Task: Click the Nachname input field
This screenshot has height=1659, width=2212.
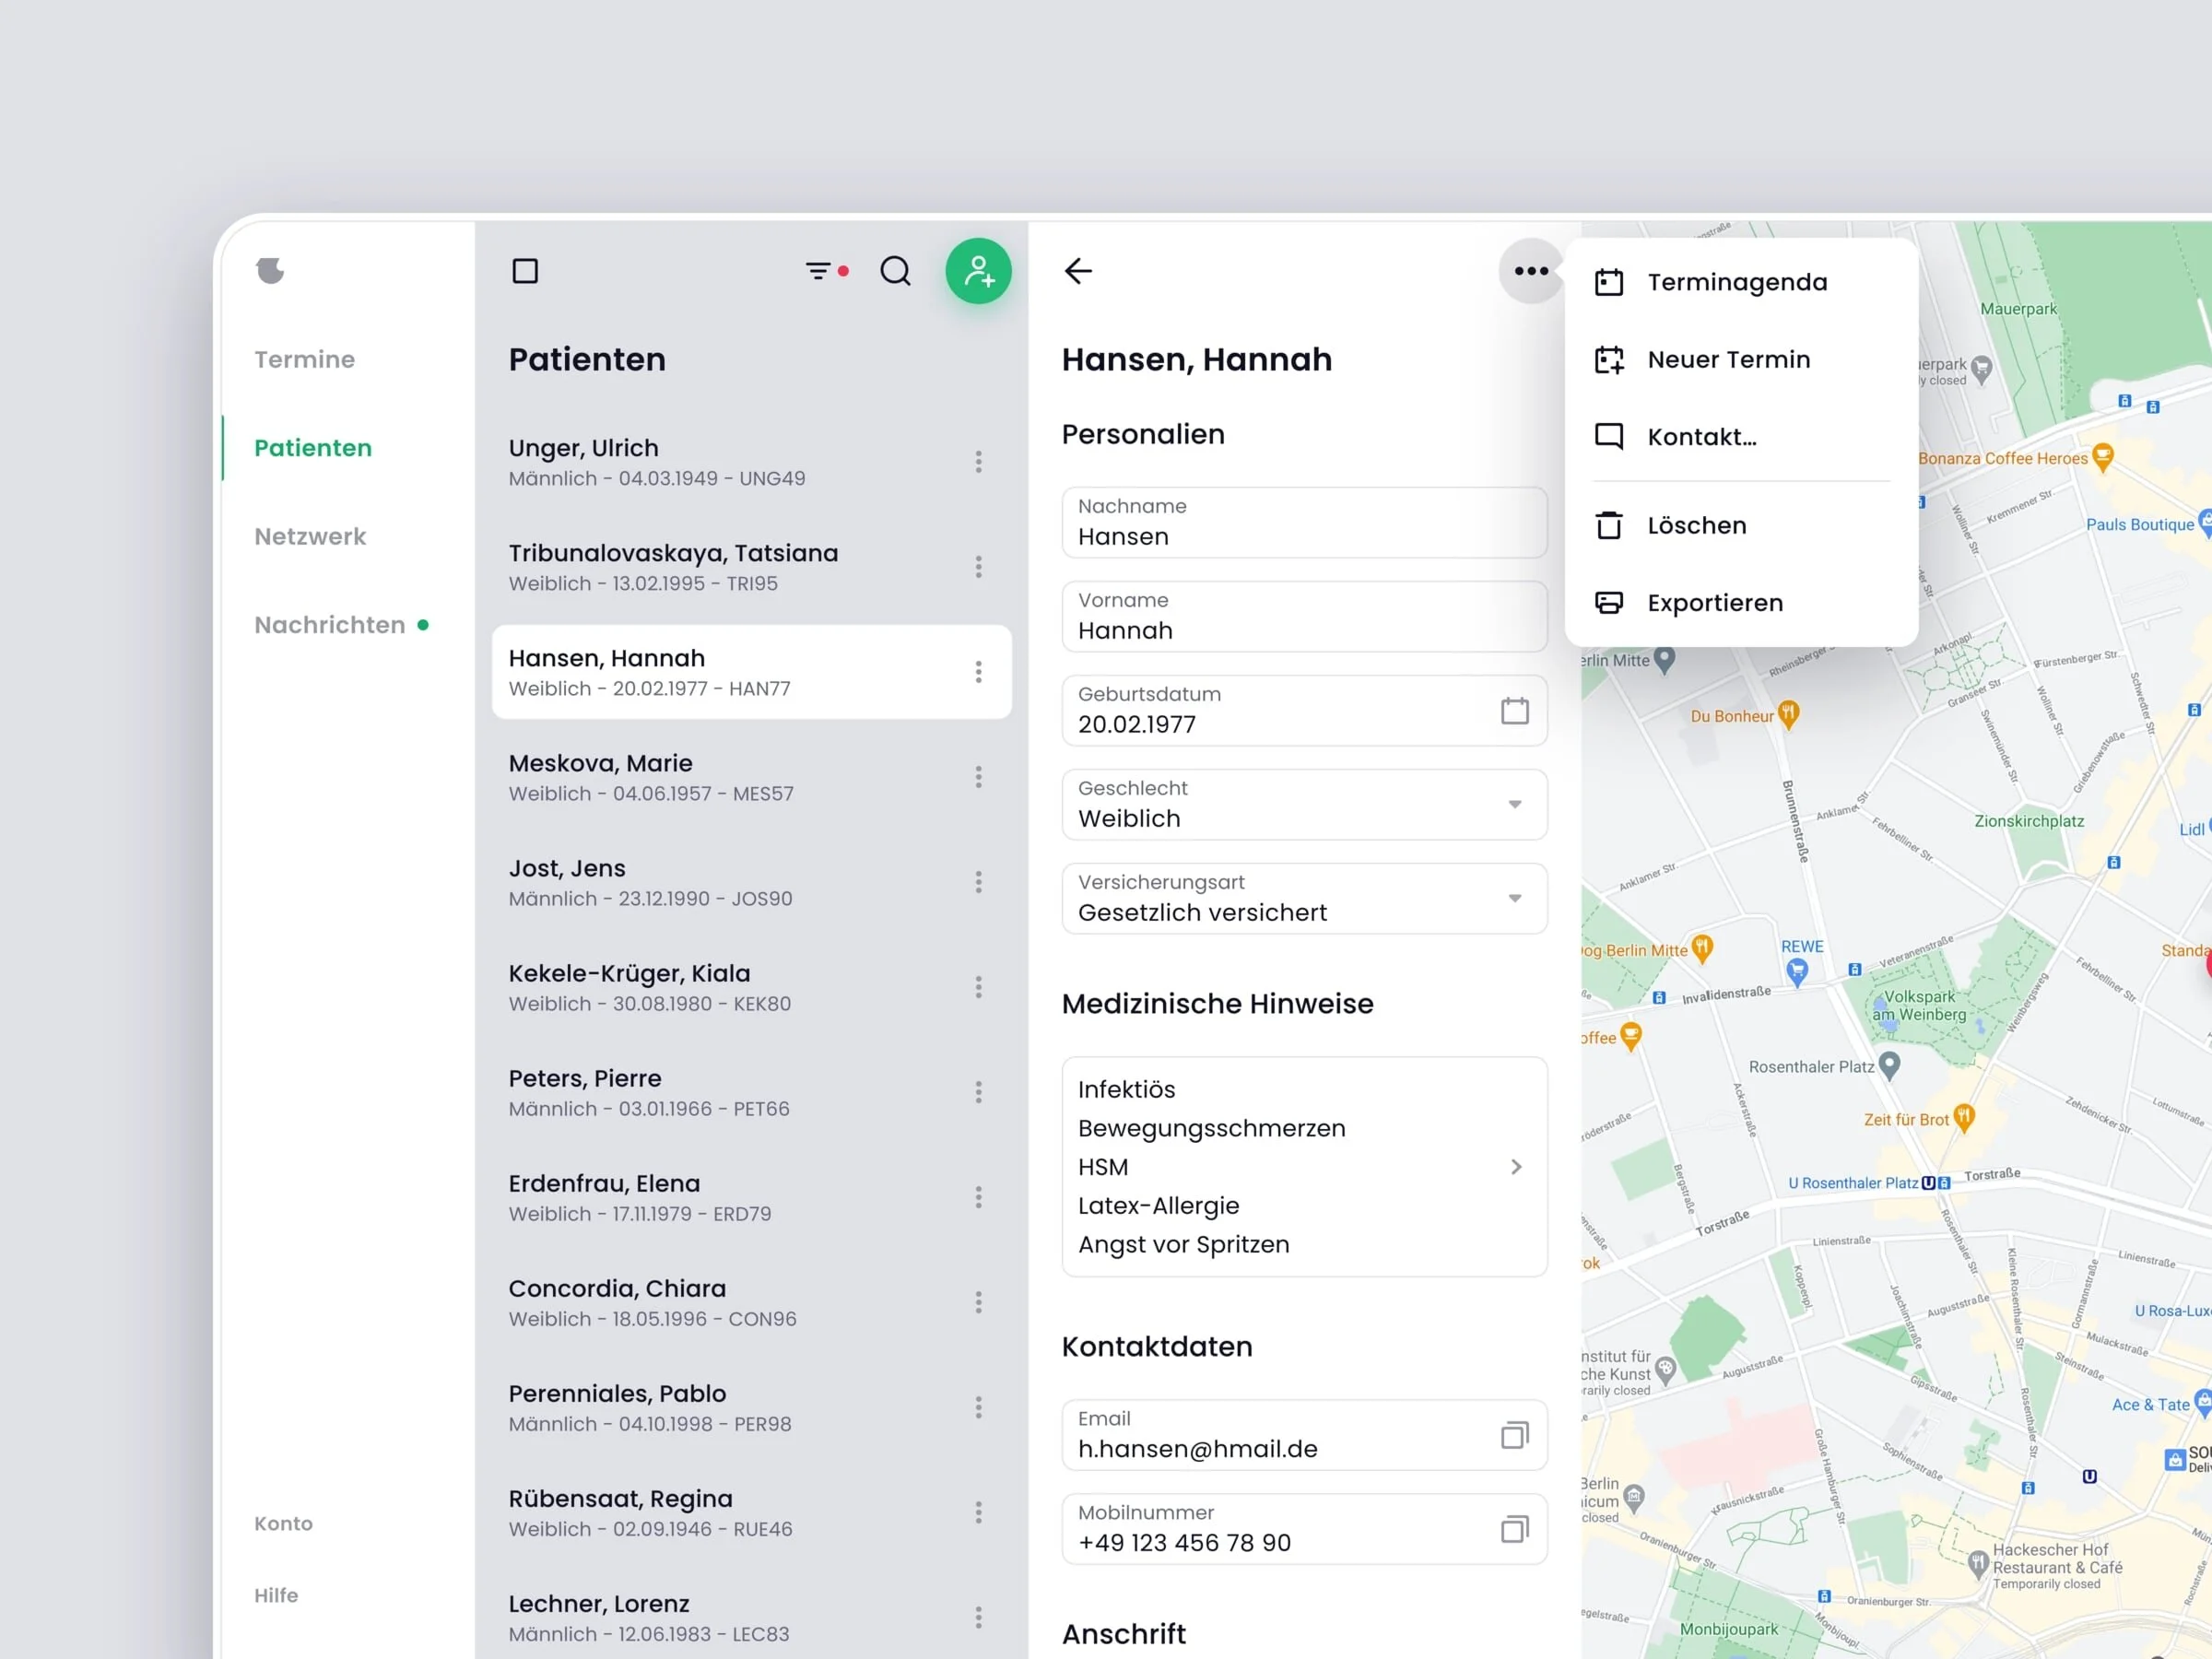Action: [1303, 524]
